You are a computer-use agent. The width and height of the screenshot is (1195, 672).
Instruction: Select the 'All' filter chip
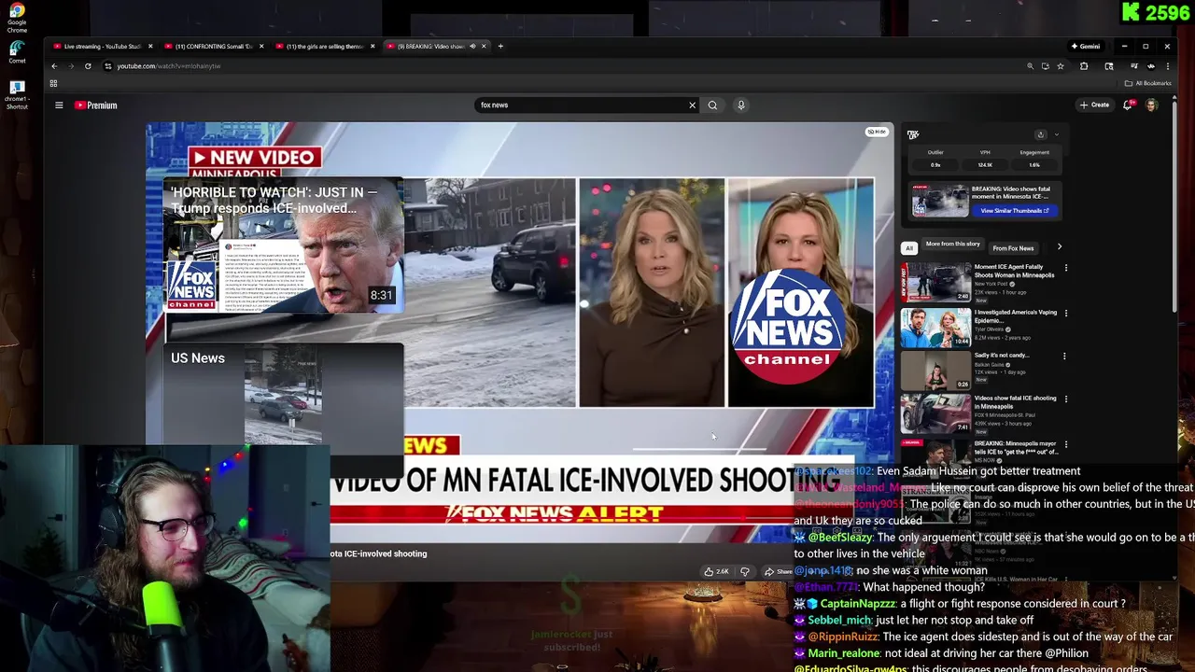point(909,248)
